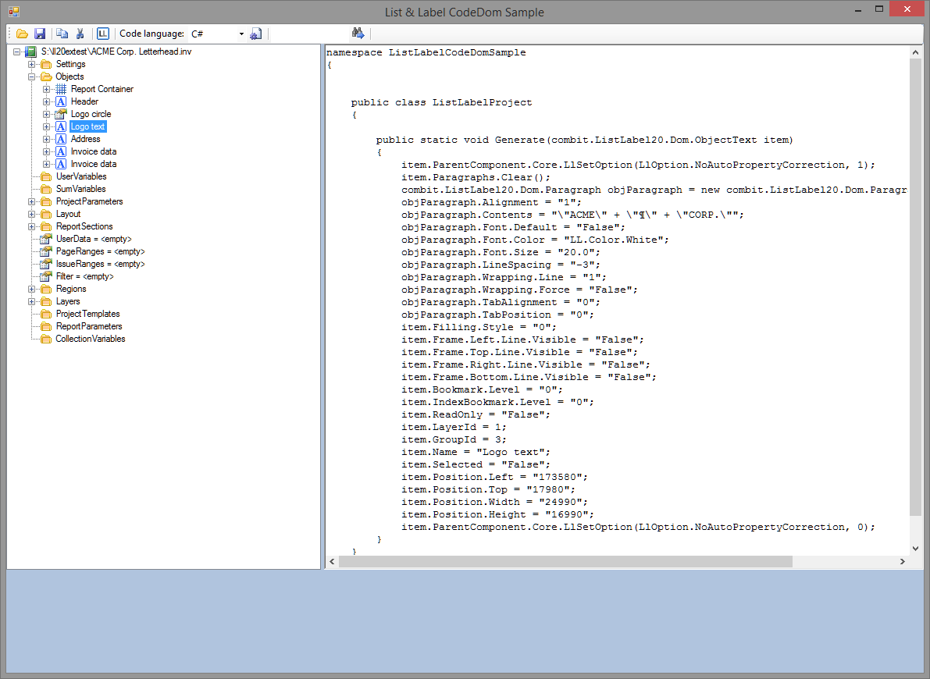Image resolution: width=930 pixels, height=679 pixels.
Task: Expand the Logo text node
Action: click(x=46, y=126)
